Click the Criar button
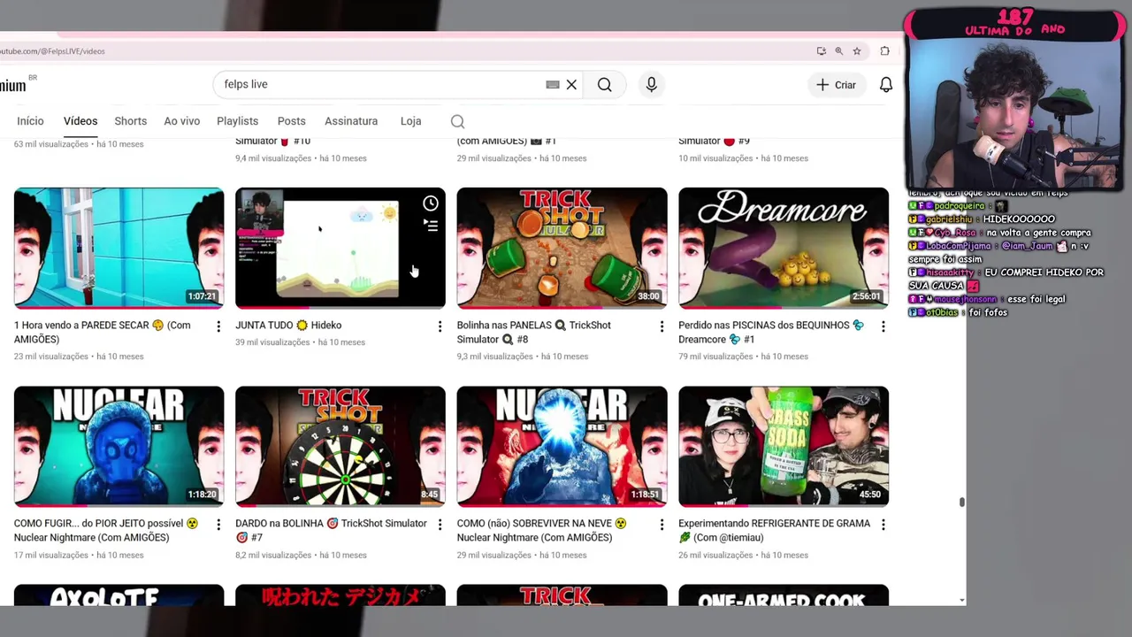1132x637 pixels. [836, 85]
